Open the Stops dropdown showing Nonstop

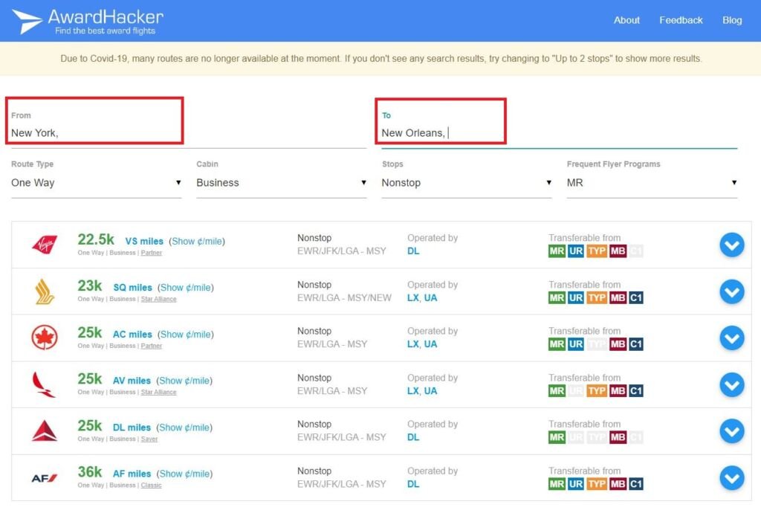[x=466, y=183]
